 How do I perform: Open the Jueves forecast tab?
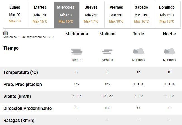click(91, 15)
